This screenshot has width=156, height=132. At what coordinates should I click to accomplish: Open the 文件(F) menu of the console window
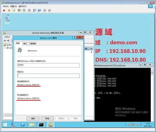pyautogui.click(x=6, y=7)
